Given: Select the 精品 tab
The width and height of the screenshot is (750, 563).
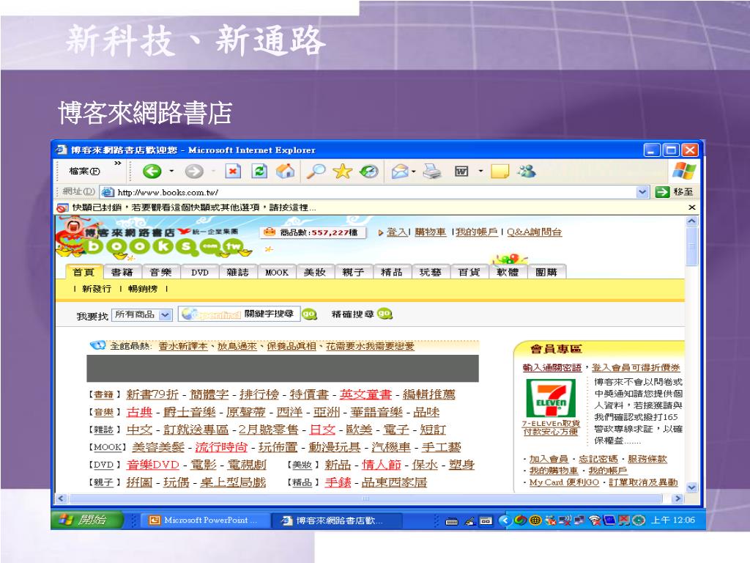Looking at the screenshot, I should point(391,272).
